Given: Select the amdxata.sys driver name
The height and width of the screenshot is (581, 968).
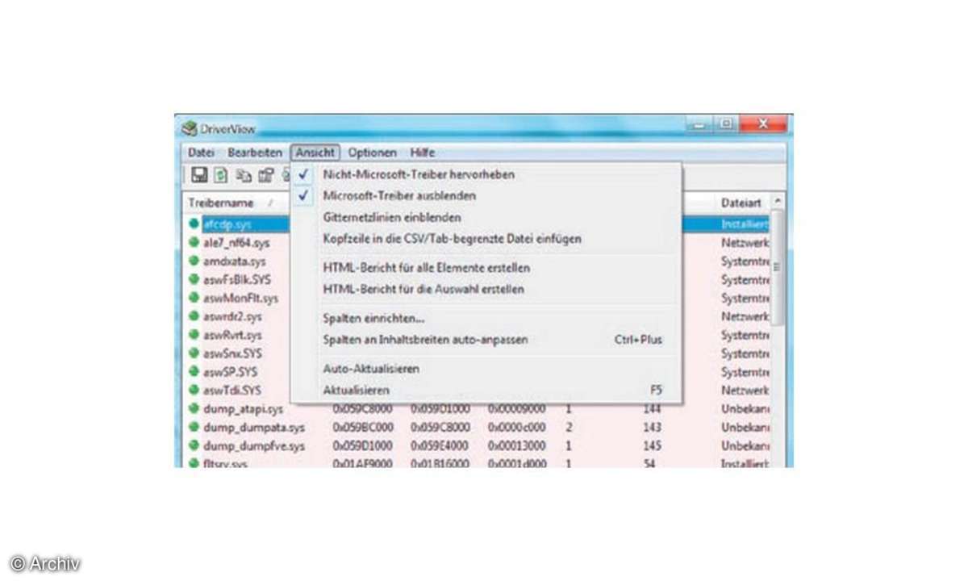Looking at the screenshot, I should click(x=234, y=261).
